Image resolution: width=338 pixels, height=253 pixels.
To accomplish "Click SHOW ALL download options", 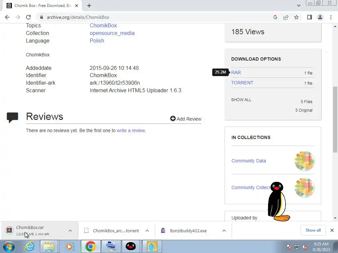I will (x=241, y=99).
